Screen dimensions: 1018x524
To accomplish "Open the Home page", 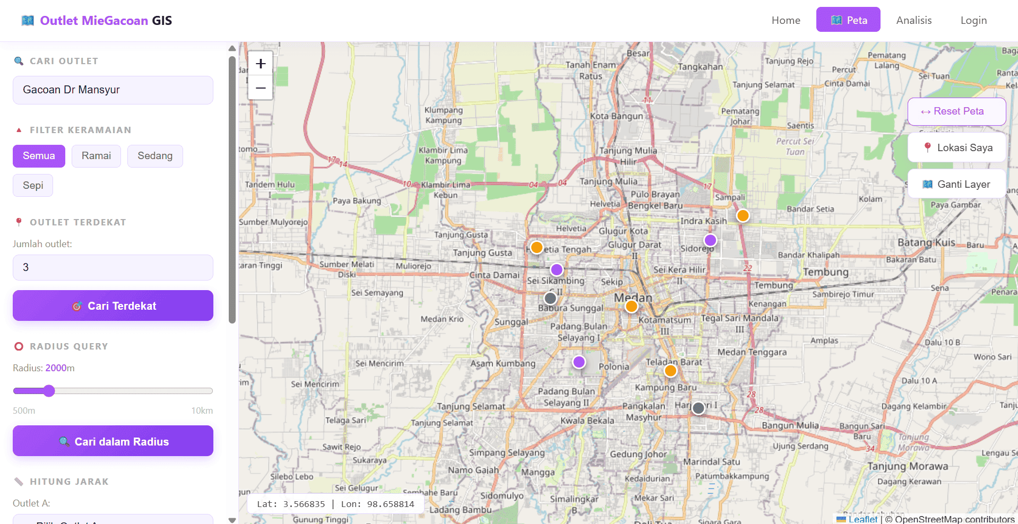I will [786, 20].
